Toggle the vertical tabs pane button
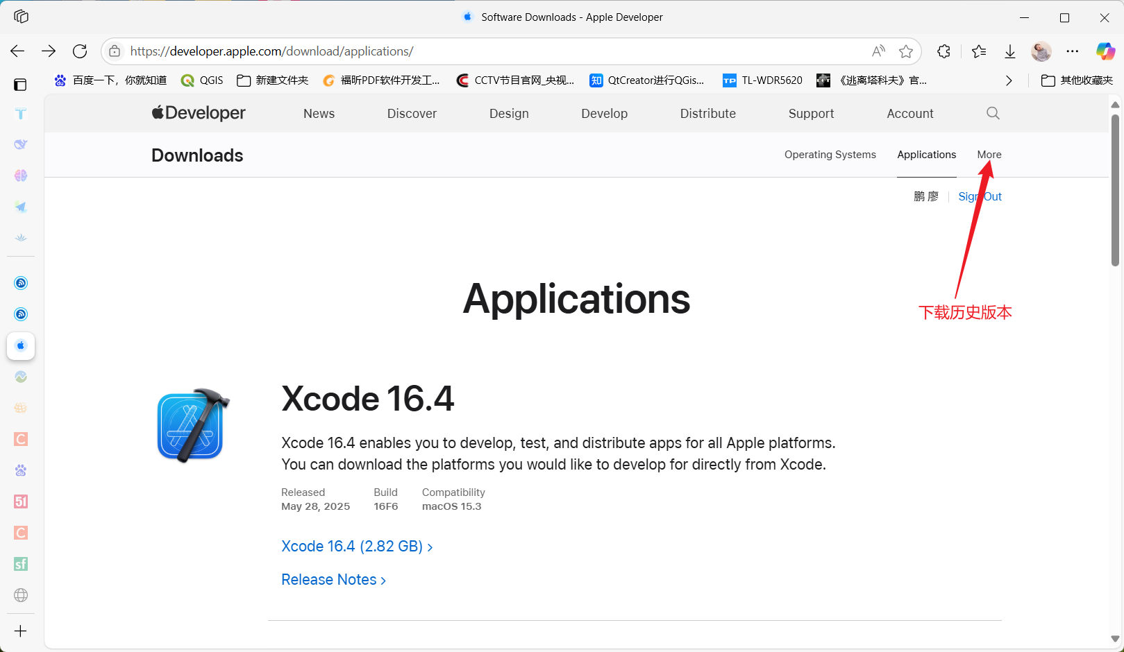This screenshot has height=652, width=1124. coord(20,85)
